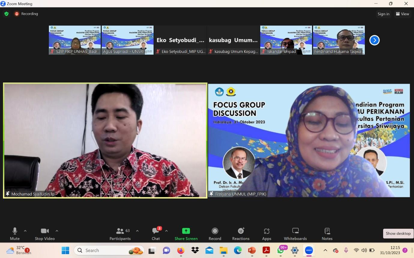Screen dimensions: 414x258
Task: Open the View layout menu
Action: point(402,14)
